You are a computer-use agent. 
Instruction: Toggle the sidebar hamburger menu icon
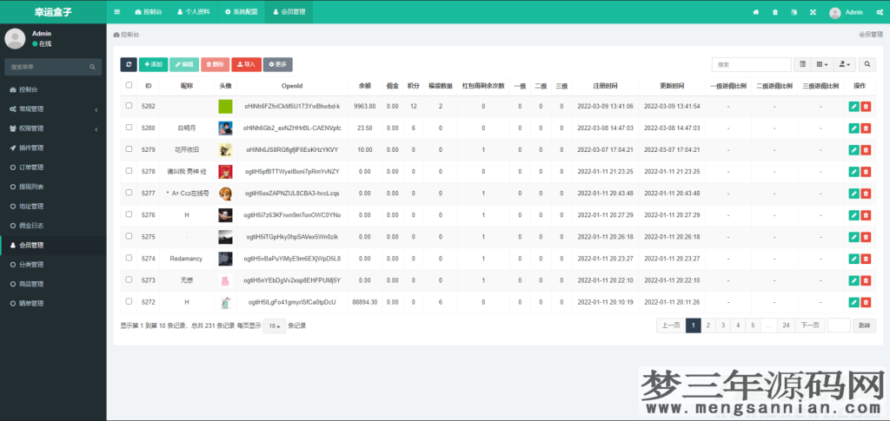click(x=117, y=12)
